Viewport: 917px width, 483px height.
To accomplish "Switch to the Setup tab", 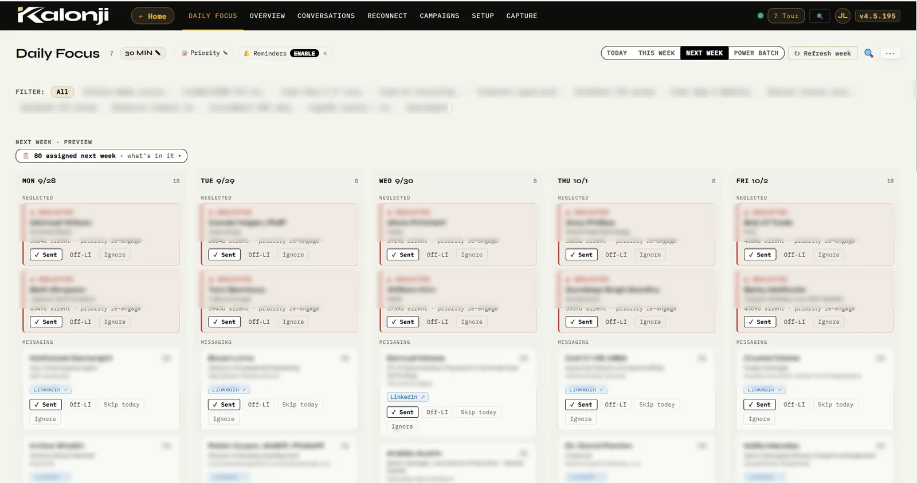I will (x=483, y=16).
